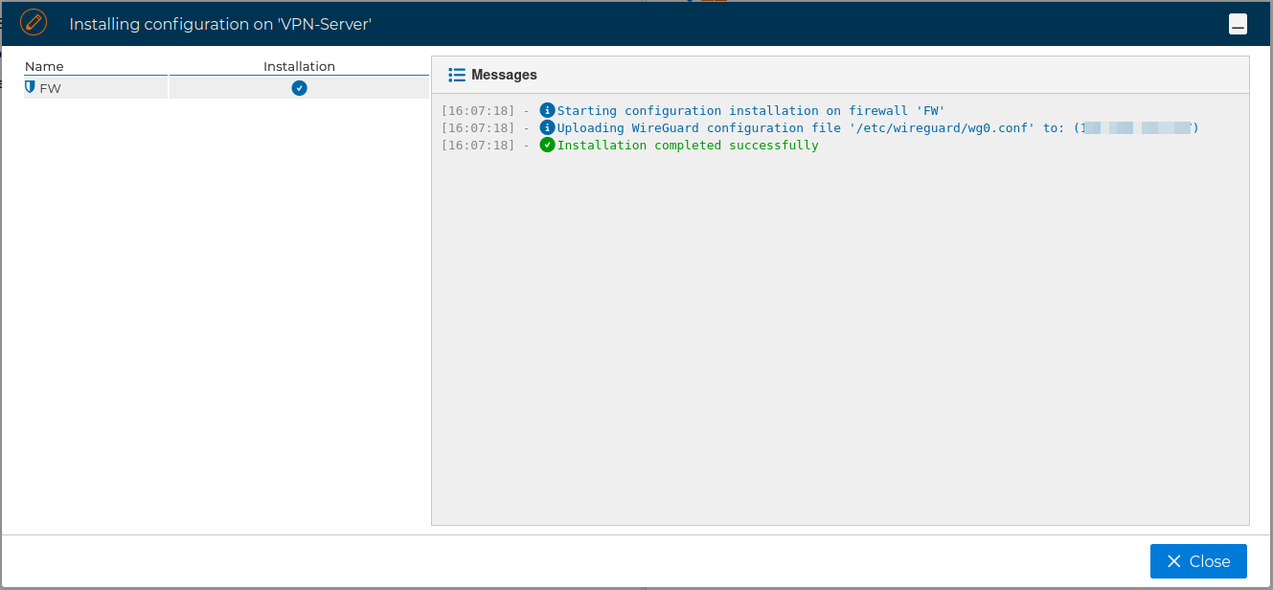Image resolution: width=1273 pixels, height=590 pixels.
Task: Click the orange pencil icon in title bar
Action: (34, 22)
